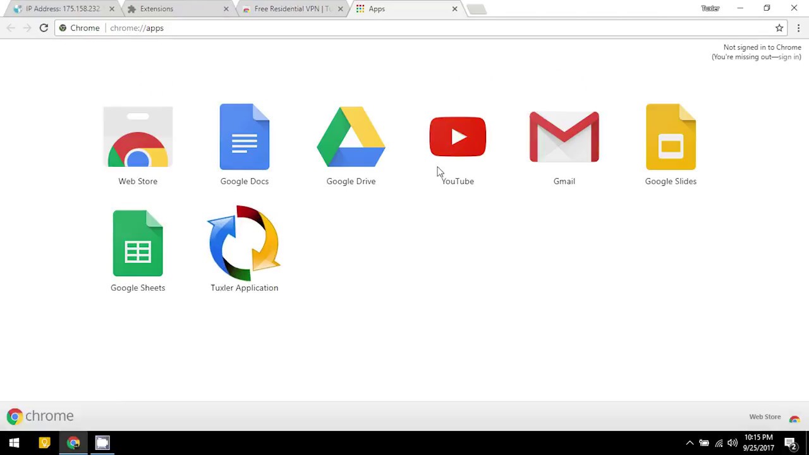Launch the Google Slides app

(x=671, y=146)
